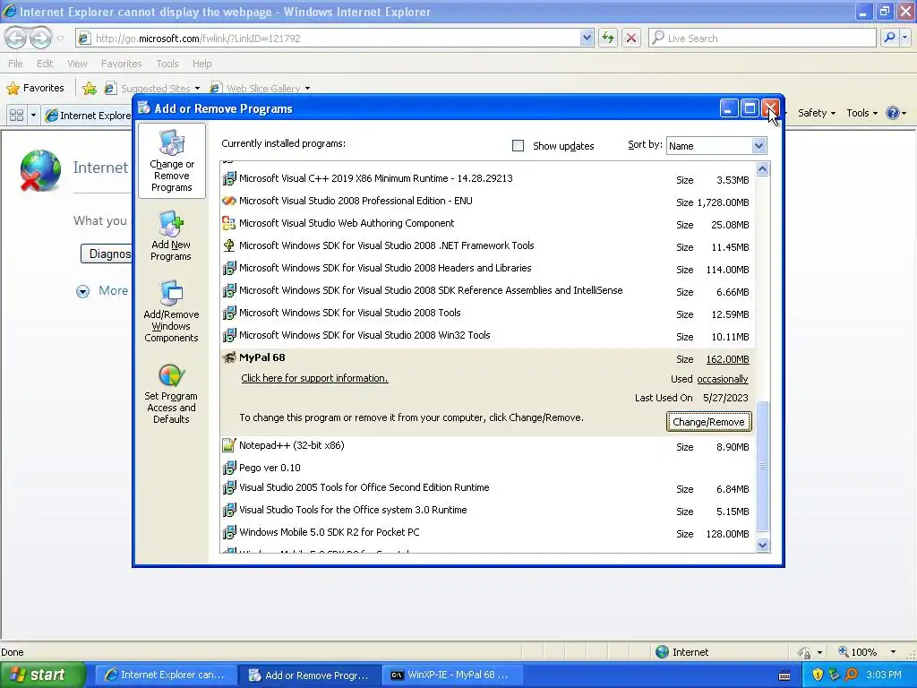Click the programs list scrollbar thumb
This screenshot has height=688, width=917.
pyautogui.click(x=763, y=466)
